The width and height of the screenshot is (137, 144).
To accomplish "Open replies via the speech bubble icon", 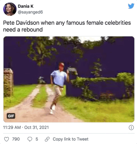I will [30, 139].
